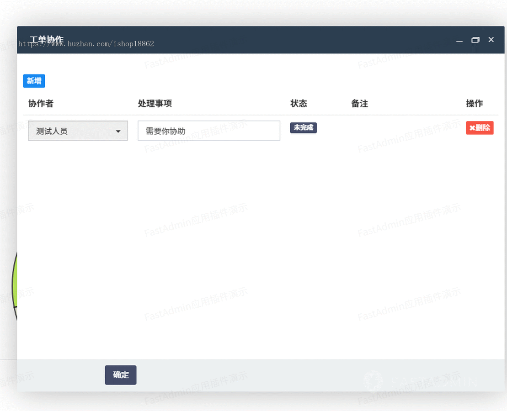507x411 pixels.
Task: Click the ✖ icon inside the 删除 button
Action: click(x=473, y=128)
